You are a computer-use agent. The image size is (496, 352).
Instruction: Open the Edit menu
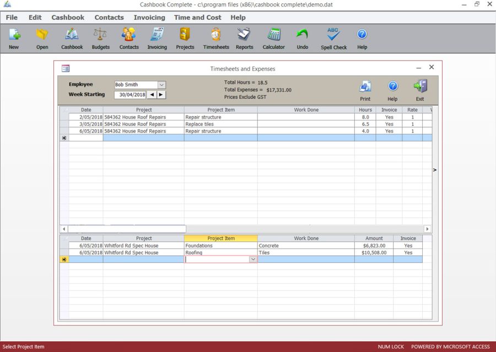[x=35, y=18]
